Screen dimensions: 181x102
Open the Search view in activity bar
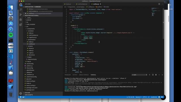pos(21,10)
